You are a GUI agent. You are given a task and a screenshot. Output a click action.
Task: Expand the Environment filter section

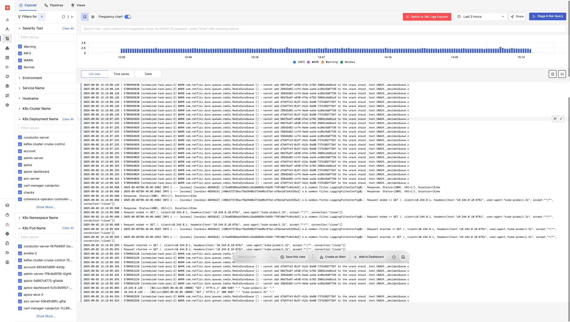point(32,78)
